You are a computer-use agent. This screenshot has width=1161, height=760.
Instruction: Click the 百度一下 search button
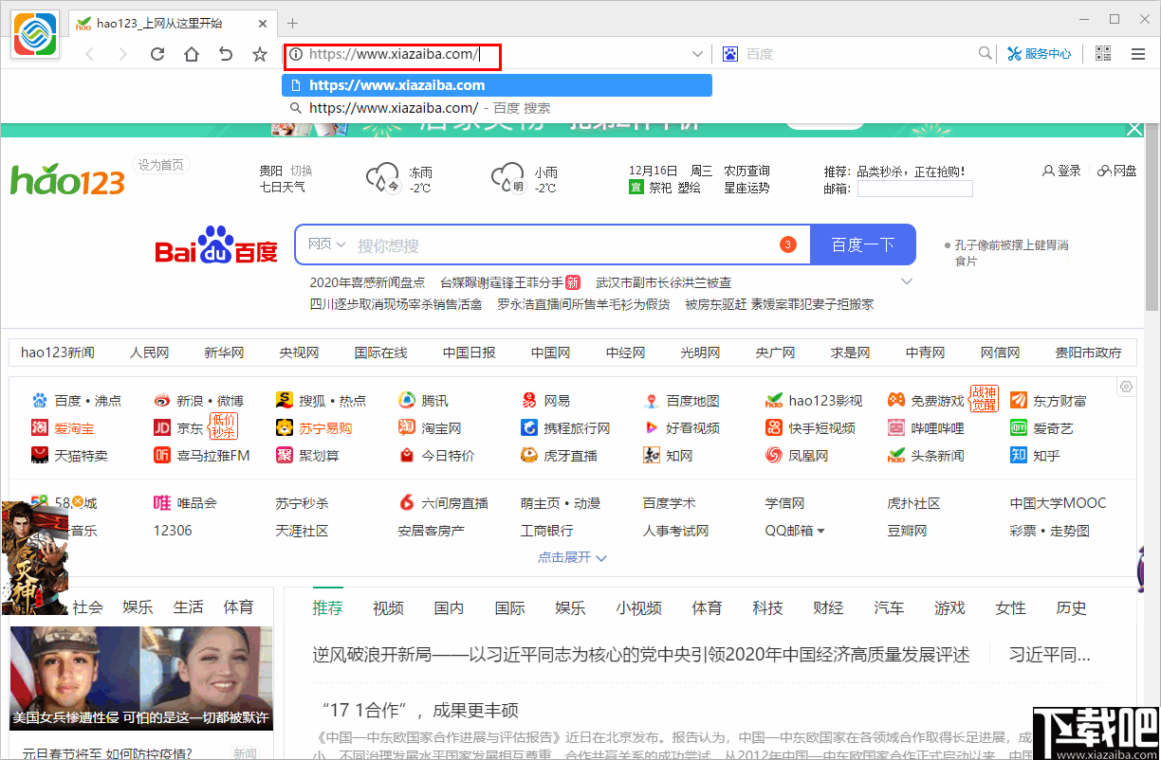point(863,244)
